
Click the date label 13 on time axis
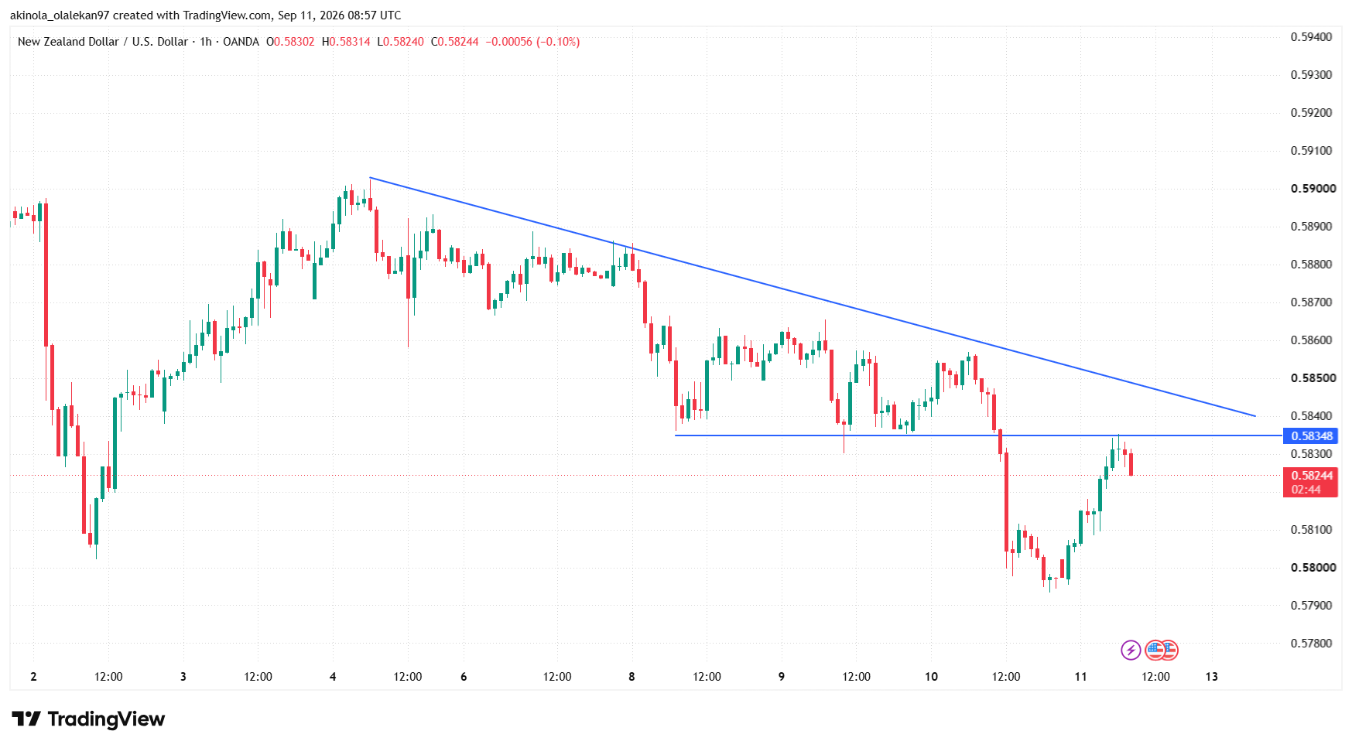coord(1212,677)
